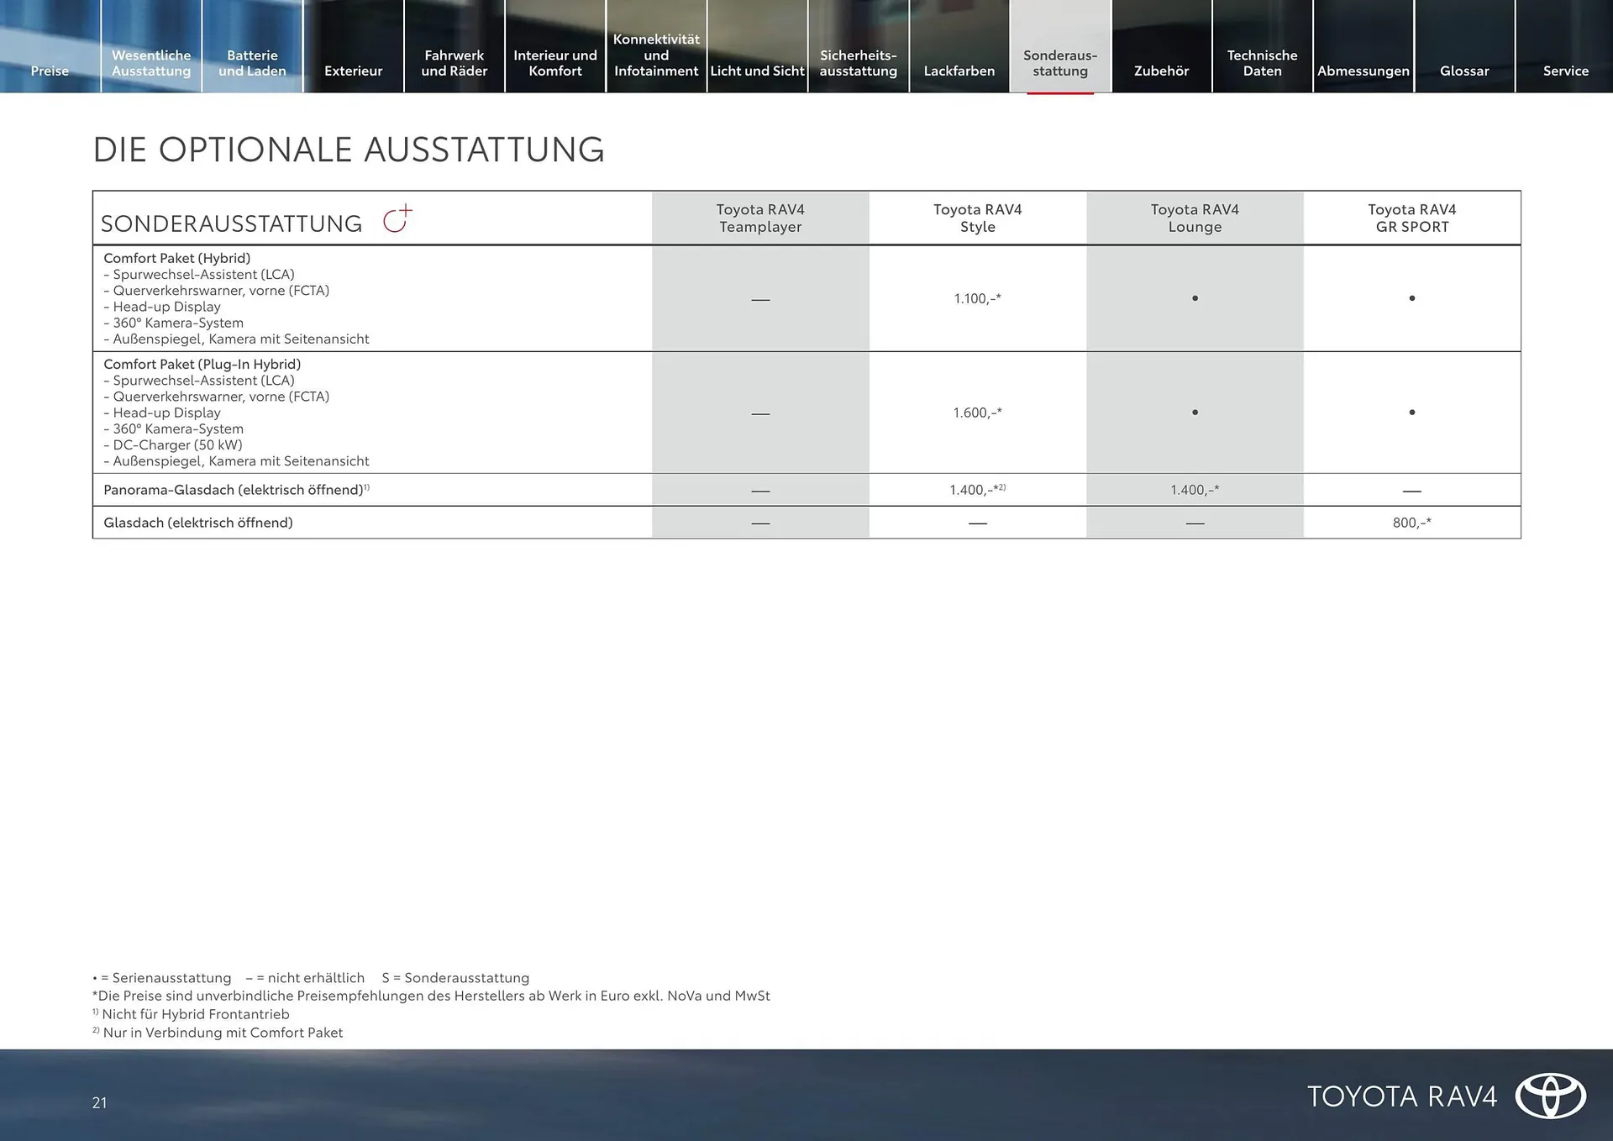Click the Toyota RAV4 GR SPORT column header
Image resolution: width=1613 pixels, height=1141 pixels.
coord(1412,218)
